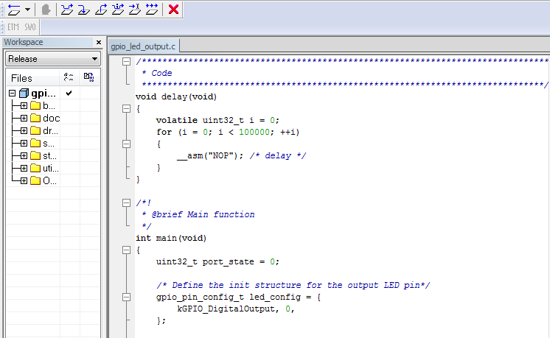
Task: Expand the doc folder in file tree
Action: 24,118
